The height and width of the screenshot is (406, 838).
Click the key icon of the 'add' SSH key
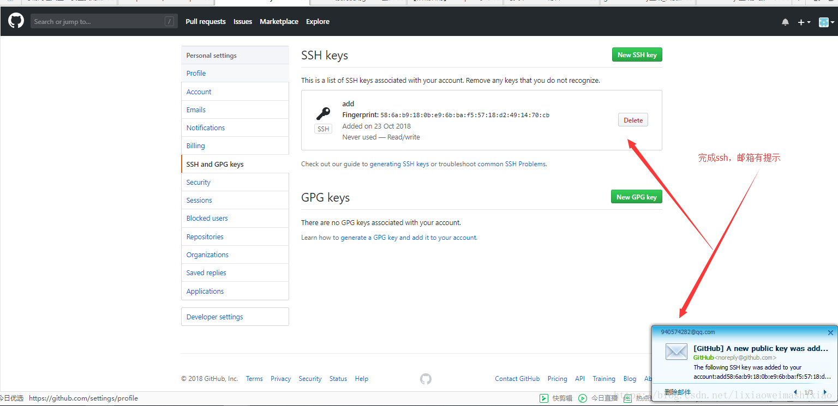click(x=323, y=113)
